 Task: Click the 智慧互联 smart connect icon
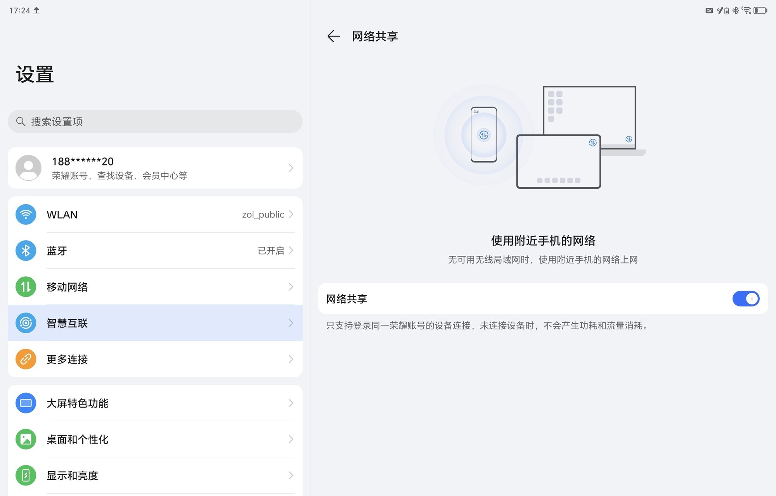pos(26,323)
